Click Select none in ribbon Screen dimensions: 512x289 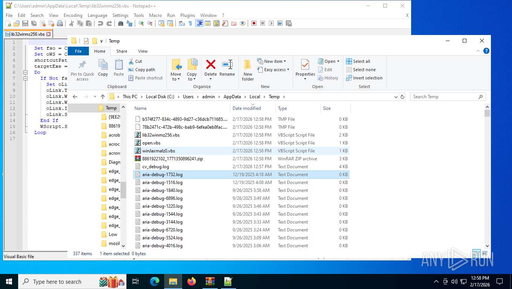point(361,70)
